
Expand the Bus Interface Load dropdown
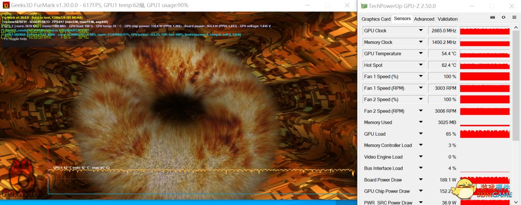click(x=421, y=168)
